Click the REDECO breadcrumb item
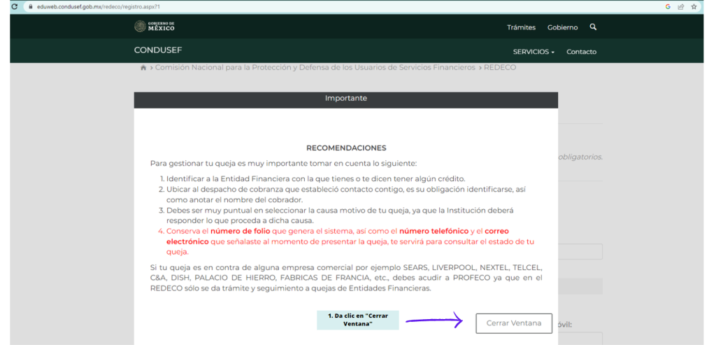716x345 pixels. pyautogui.click(x=500, y=68)
